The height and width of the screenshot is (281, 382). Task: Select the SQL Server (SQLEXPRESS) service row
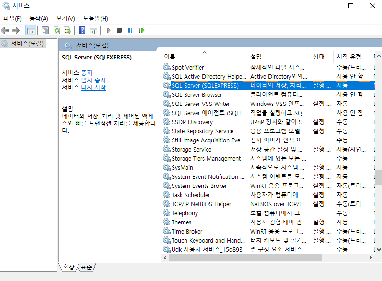coord(268,85)
